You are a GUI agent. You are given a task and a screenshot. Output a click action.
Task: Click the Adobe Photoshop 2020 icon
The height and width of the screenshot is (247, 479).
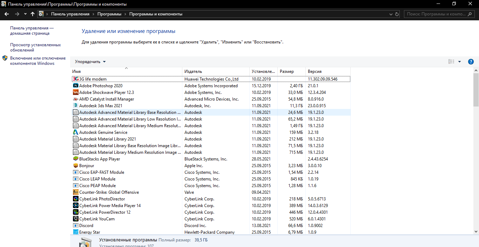coord(75,86)
